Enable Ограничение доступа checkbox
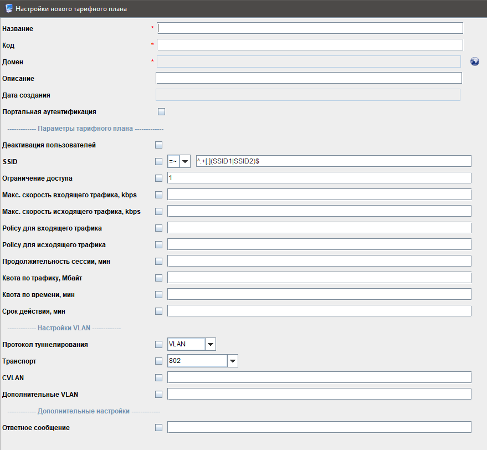Viewport: 487px width, 450px height. click(159, 178)
